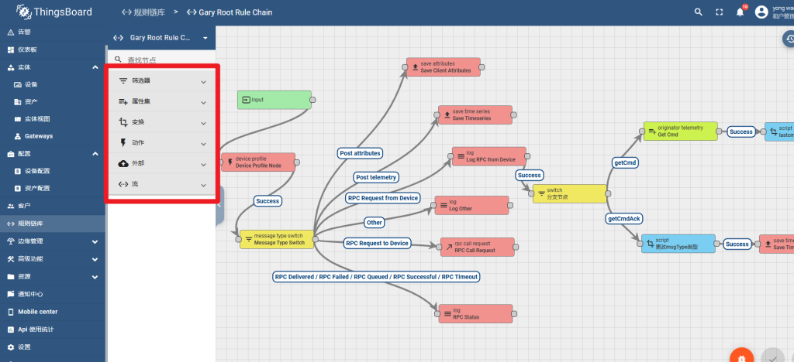
Task: Go to 资产 assets page
Action: click(54, 101)
